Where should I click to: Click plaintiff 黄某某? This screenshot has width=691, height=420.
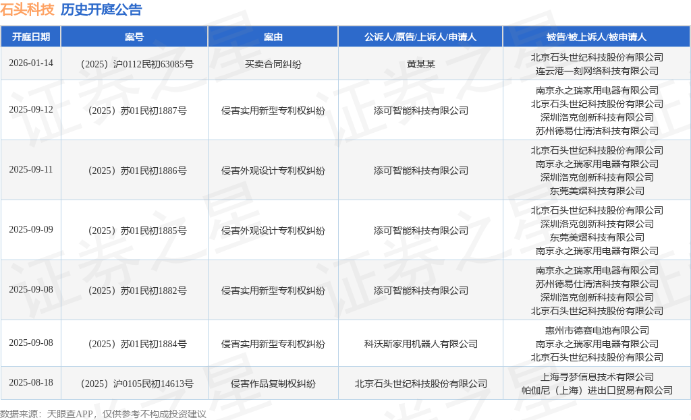[421, 64]
